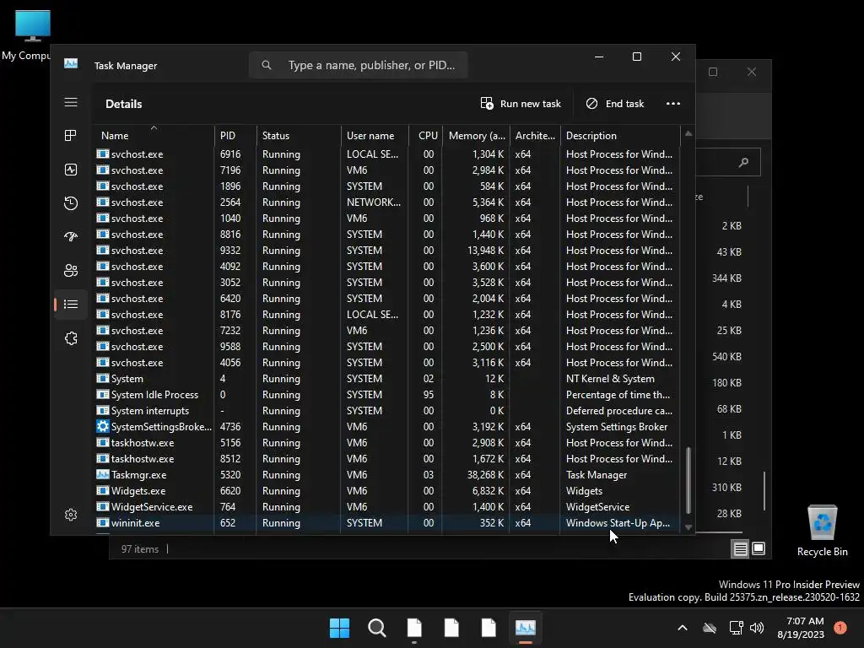Click the SystemSettingsBroker gear icon
864x648 pixels.
102,426
